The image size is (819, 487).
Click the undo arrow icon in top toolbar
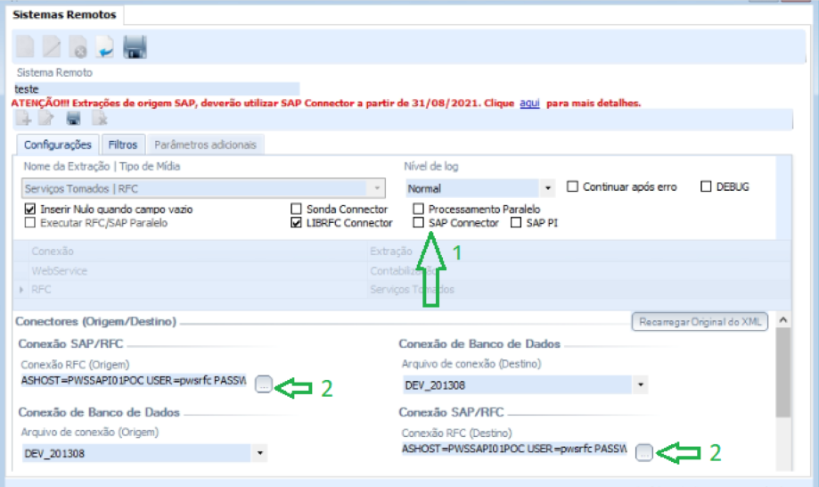(105, 47)
